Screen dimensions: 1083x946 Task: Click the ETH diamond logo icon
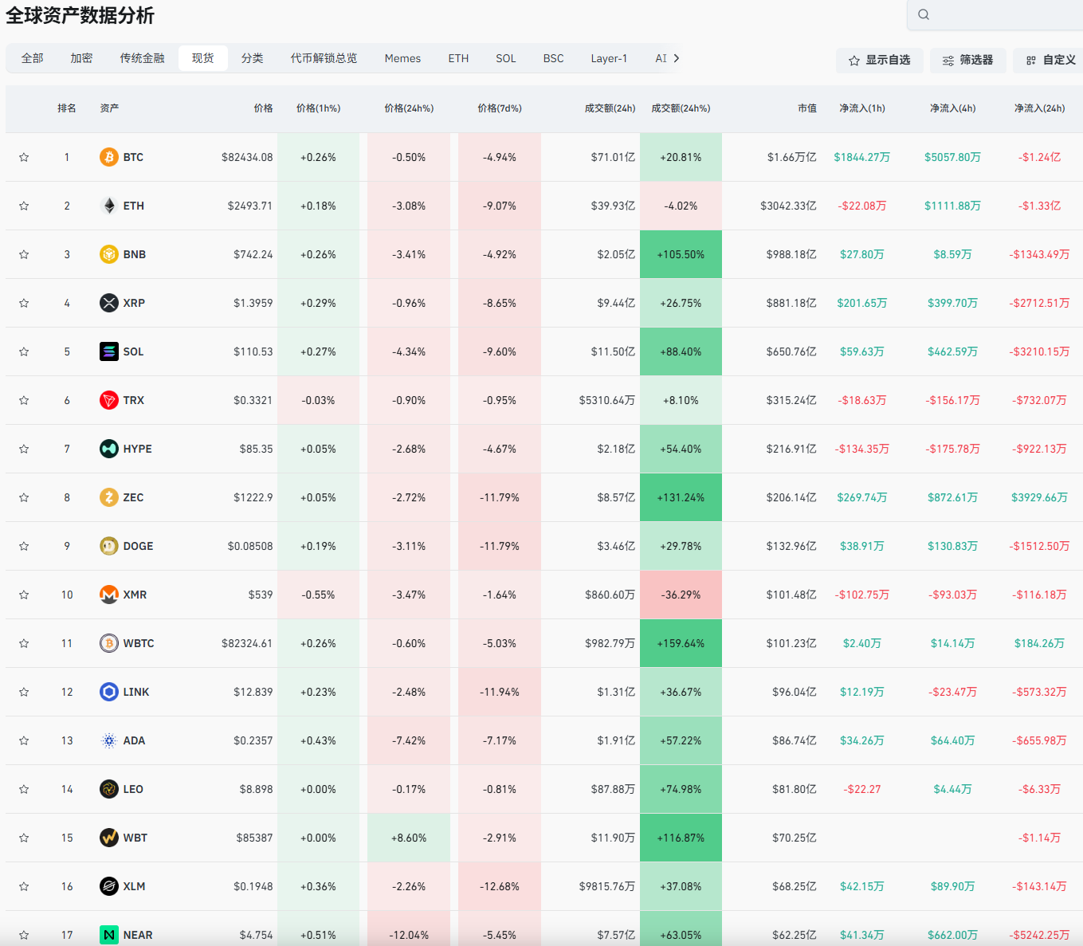coord(109,206)
